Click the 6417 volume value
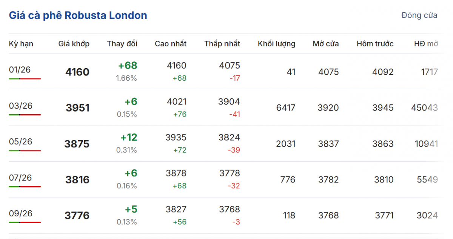453x239 pixels. (286, 108)
